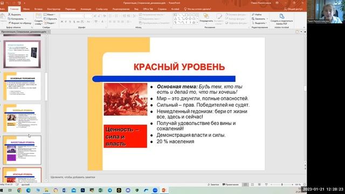The width and height of the screenshot is (345, 194).
Task: Open Zoom from taskbar
Action: coord(155,190)
